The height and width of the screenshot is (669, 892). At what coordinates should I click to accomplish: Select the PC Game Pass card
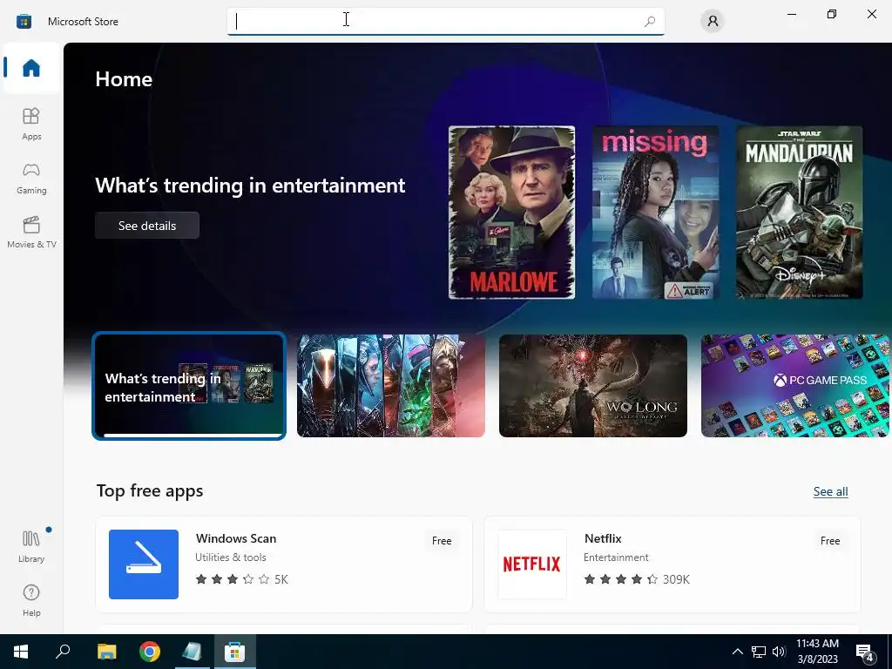point(794,386)
